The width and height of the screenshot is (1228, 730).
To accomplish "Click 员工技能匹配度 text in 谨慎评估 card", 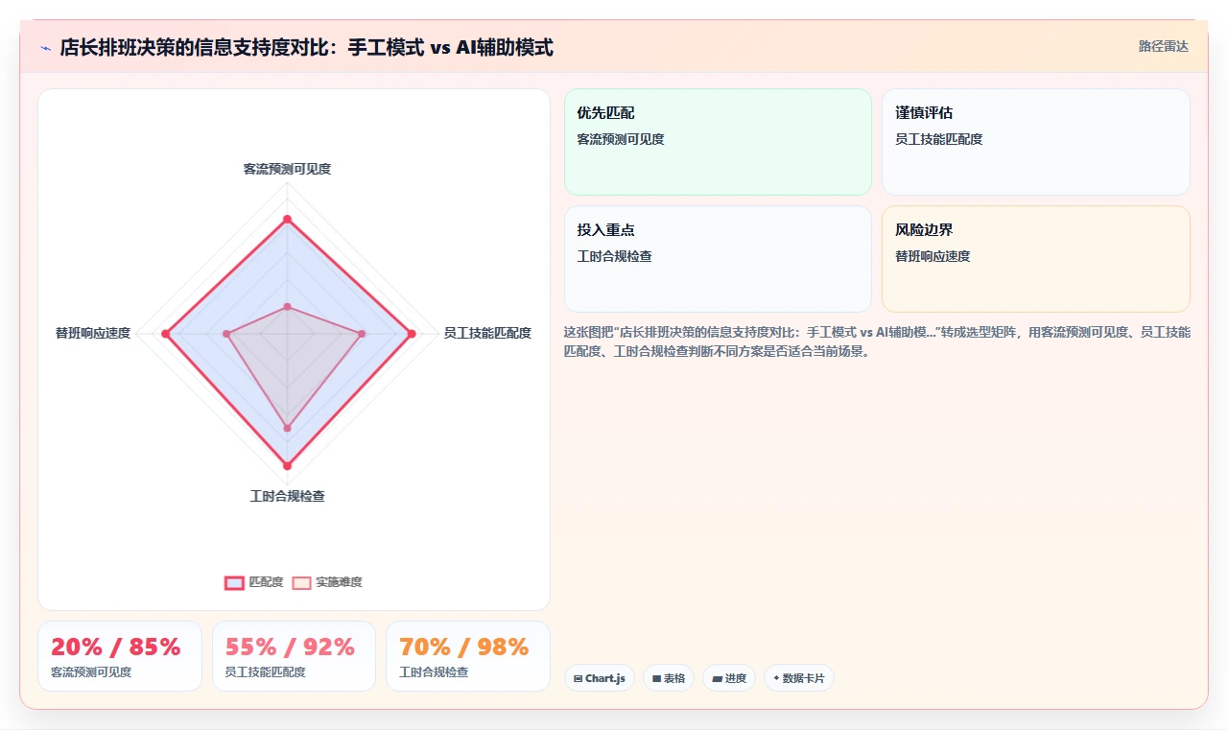I will pyautogui.click(x=938, y=139).
